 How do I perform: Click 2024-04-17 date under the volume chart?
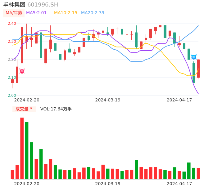tap(179, 184)
